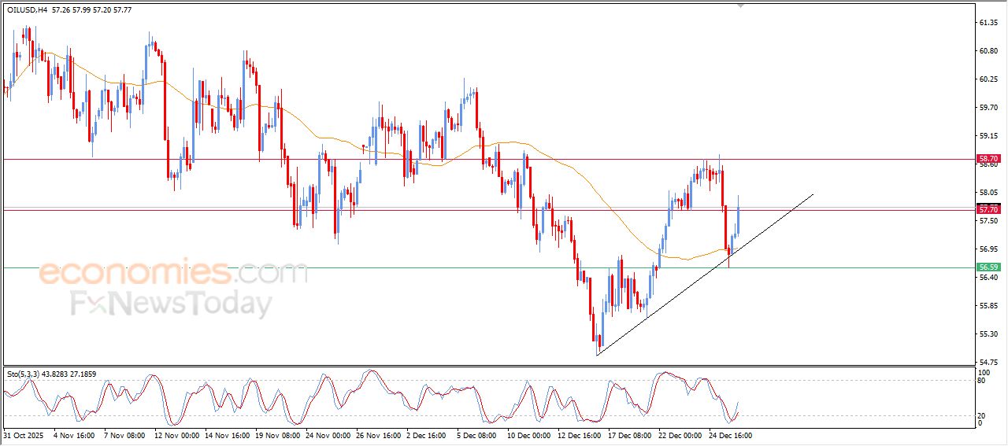This screenshot has height=446, width=1008.
Task: Click the 59.70 price axis label
Action: click(x=988, y=108)
